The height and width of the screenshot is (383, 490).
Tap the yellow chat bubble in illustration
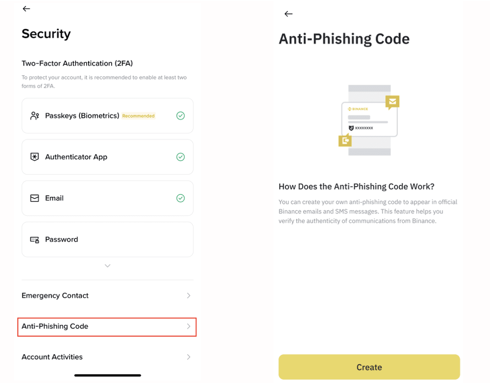click(x=345, y=140)
